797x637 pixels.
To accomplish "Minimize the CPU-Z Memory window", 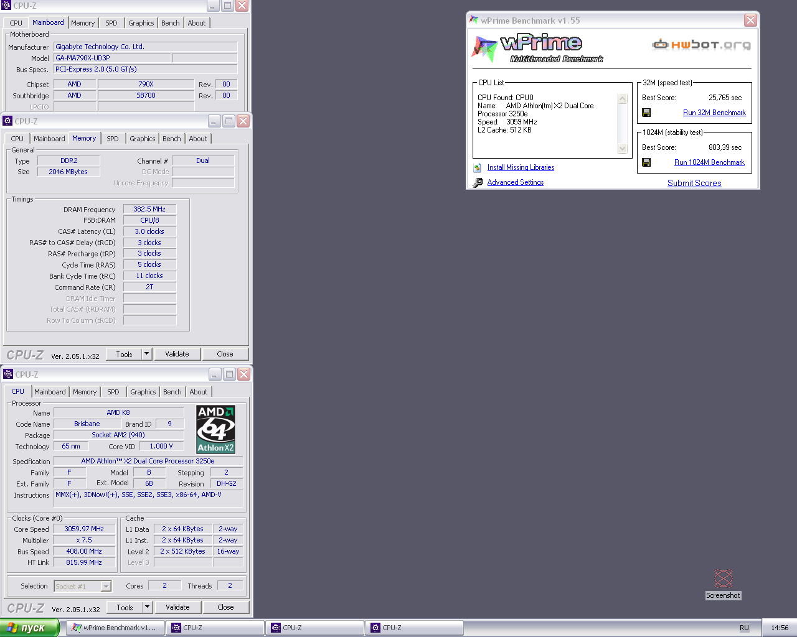I will coord(214,121).
